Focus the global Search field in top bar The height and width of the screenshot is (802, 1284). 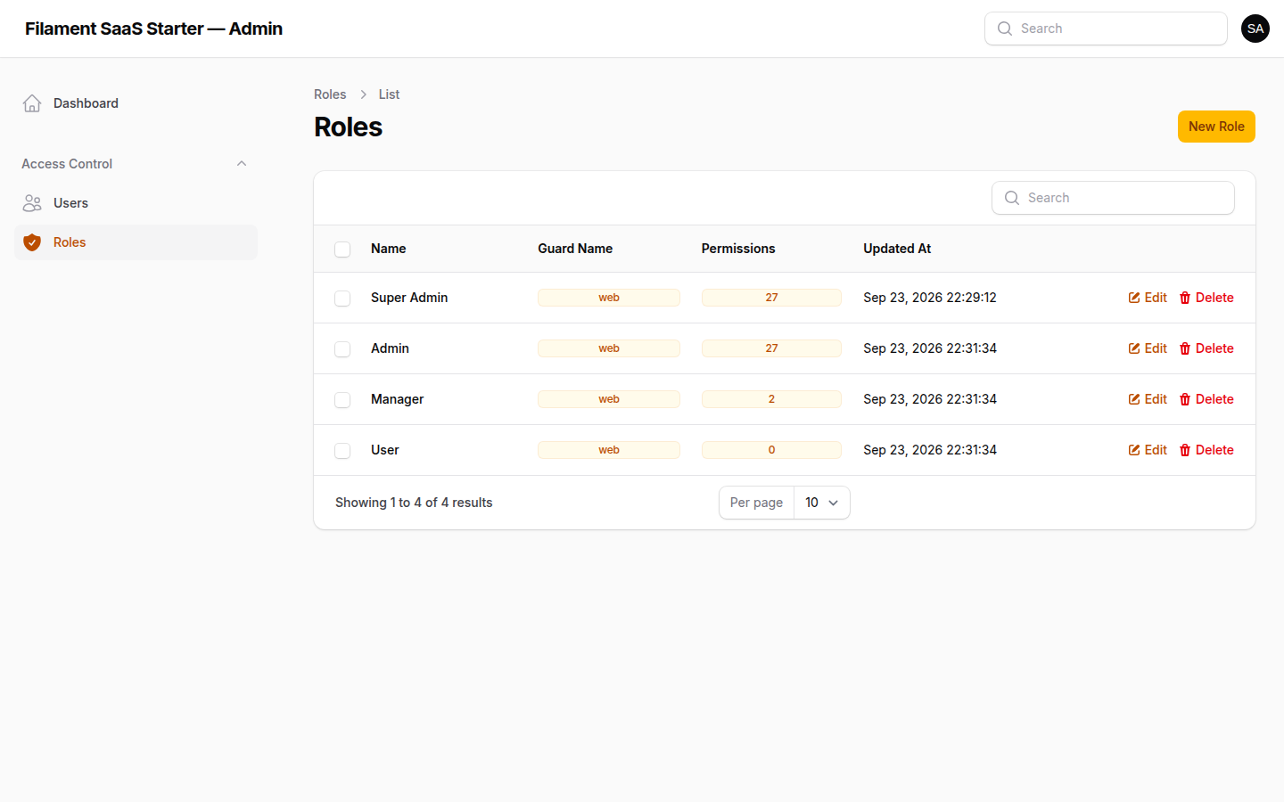(x=1106, y=29)
